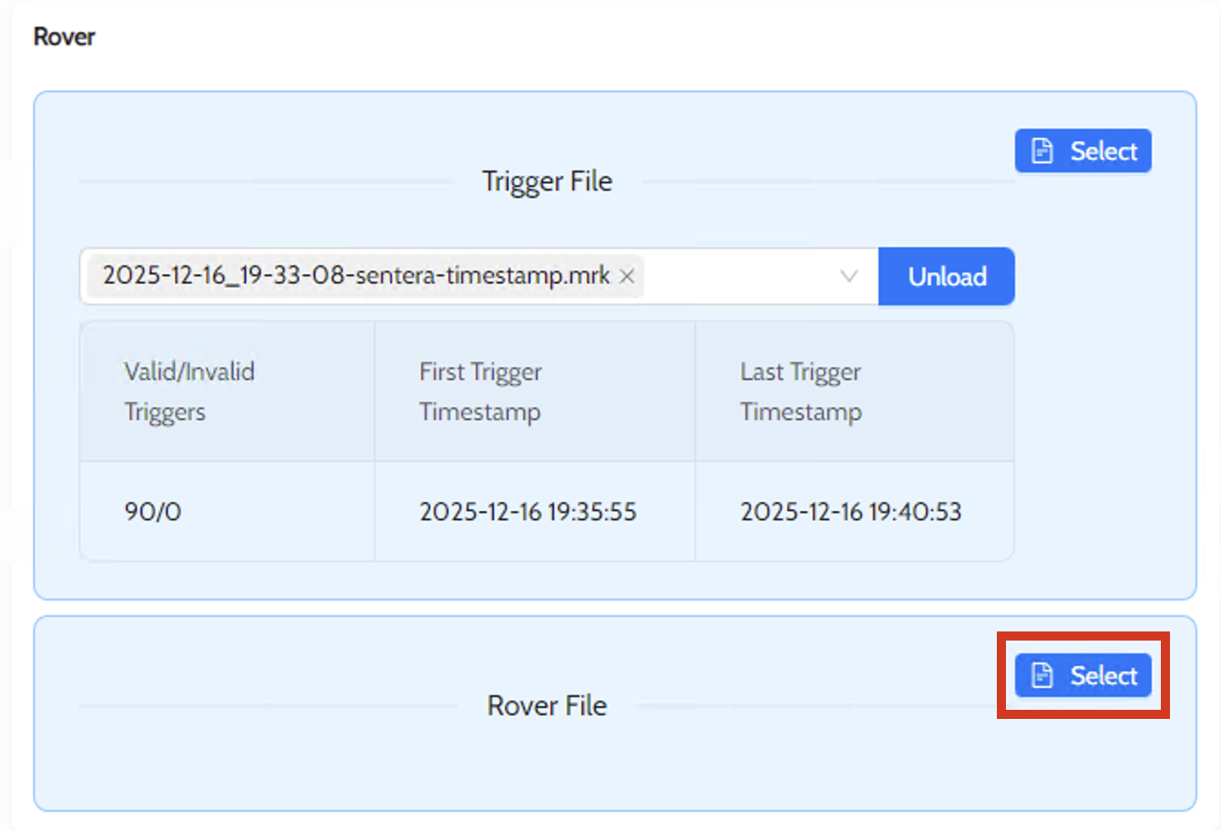The width and height of the screenshot is (1221, 831).
Task: Select the 19:40:53 last trigger timestamp cell
Action: point(850,511)
